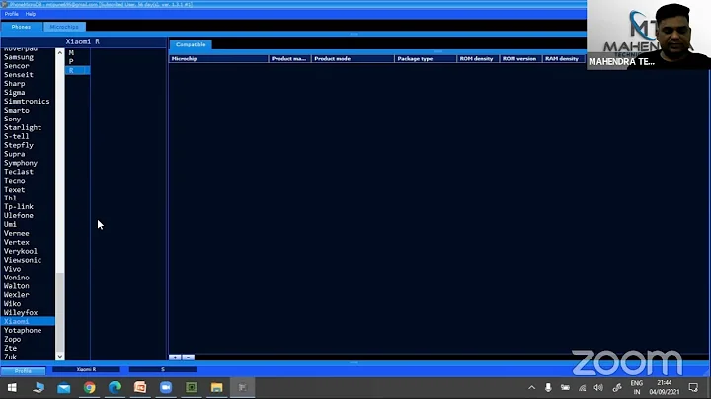
Task: Sort by the ROM density column
Action: click(x=478, y=59)
